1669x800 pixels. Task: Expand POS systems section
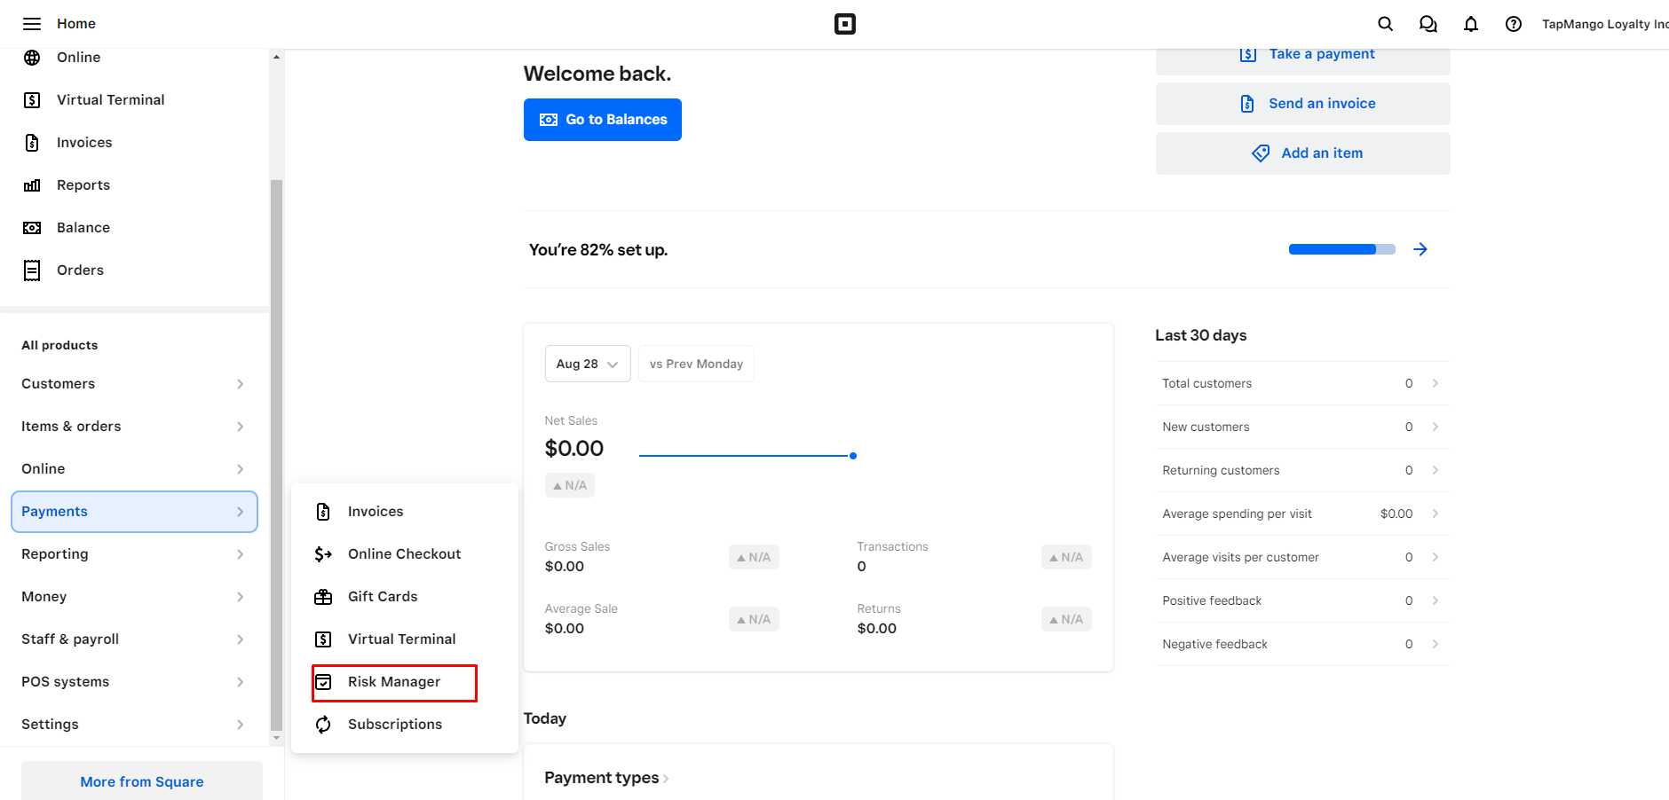133,682
